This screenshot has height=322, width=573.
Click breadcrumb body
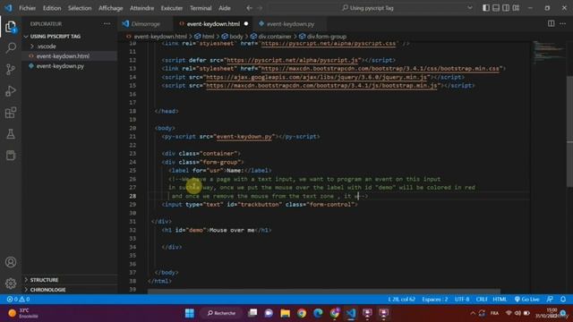(x=236, y=37)
